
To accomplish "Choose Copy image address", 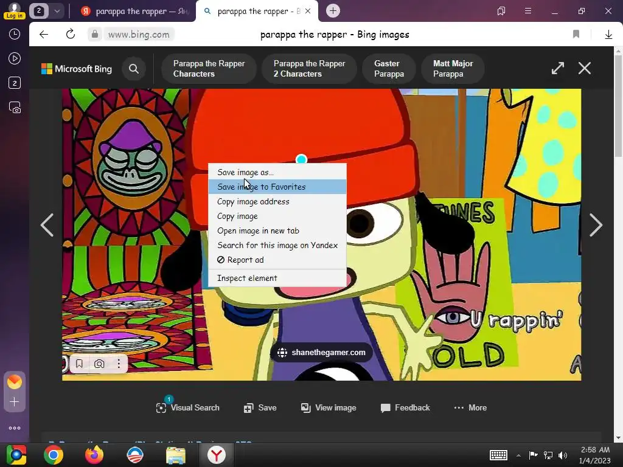I will 277,201.
